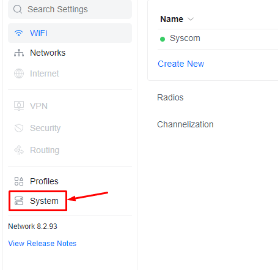278x270 pixels.
Task: Click the Routing arrows icon
Action: pyautogui.click(x=19, y=150)
